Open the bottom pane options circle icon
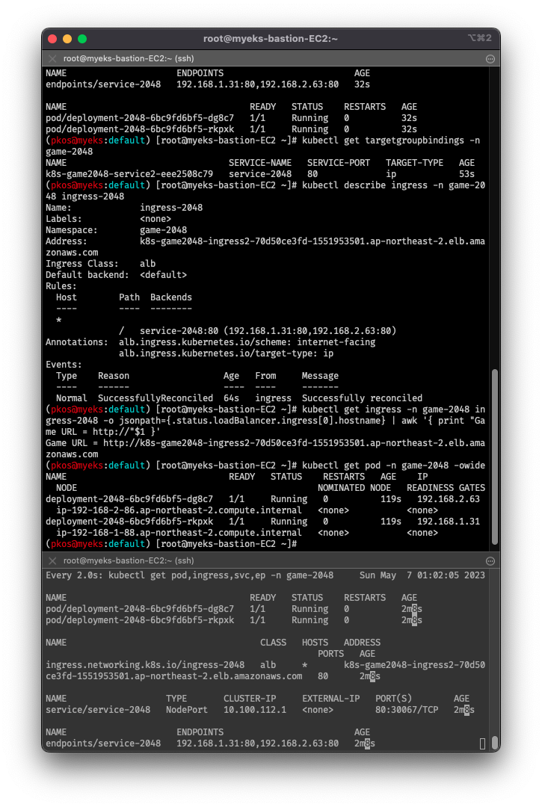The image size is (542, 807). pyautogui.click(x=490, y=561)
